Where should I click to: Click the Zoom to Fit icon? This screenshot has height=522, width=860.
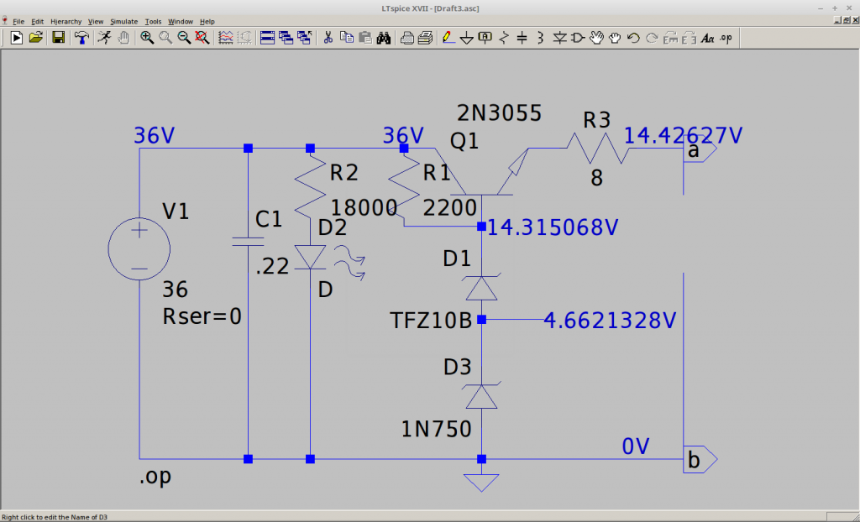(x=202, y=38)
